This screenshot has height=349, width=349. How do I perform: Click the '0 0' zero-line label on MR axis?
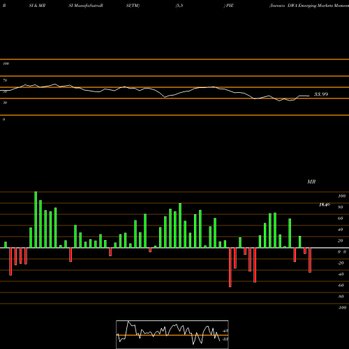click(x=342, y=252)
